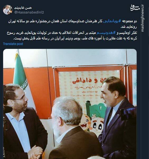The height and width of the screenshot is (159, 149).
Task: Click the Translate post link
Action: pos(13,44)
